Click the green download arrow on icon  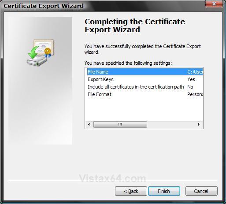(x=33, y=52)
